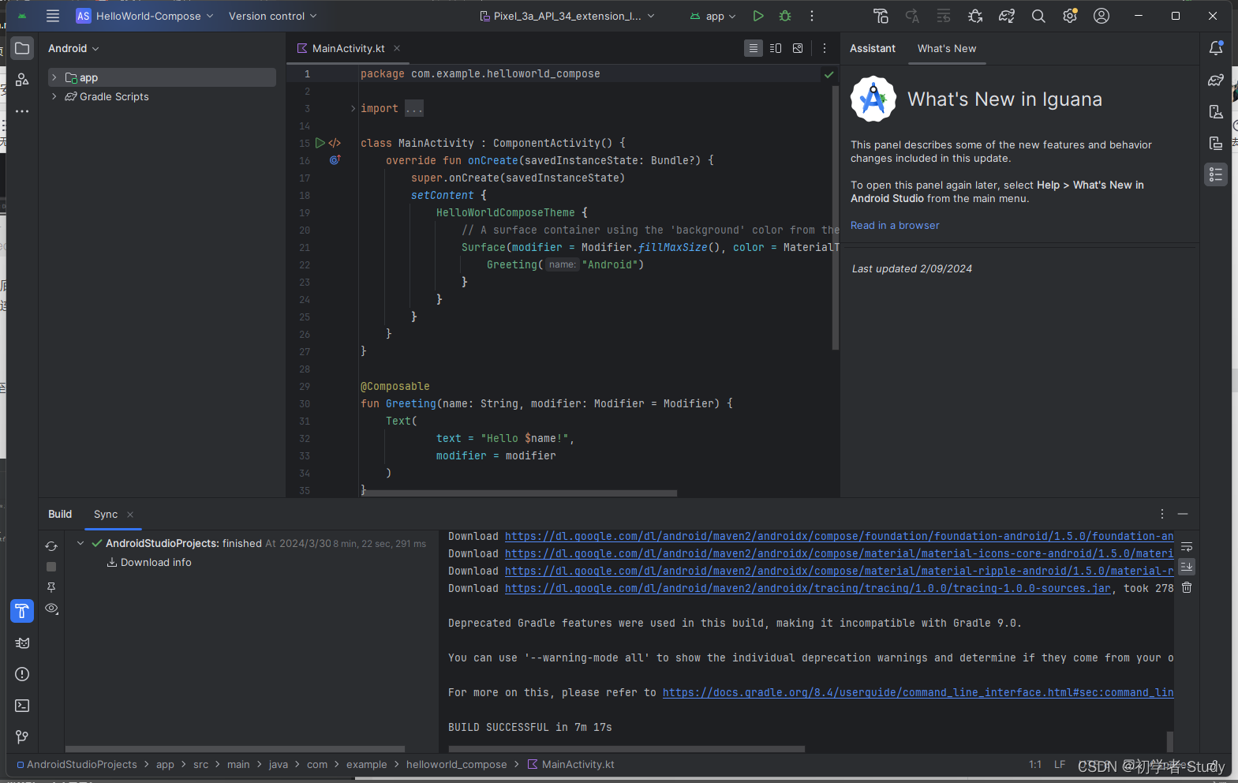Screen dimensions: 1238x783
Task: Select the Build tab in bottom panel
Action: pos(60,514)
